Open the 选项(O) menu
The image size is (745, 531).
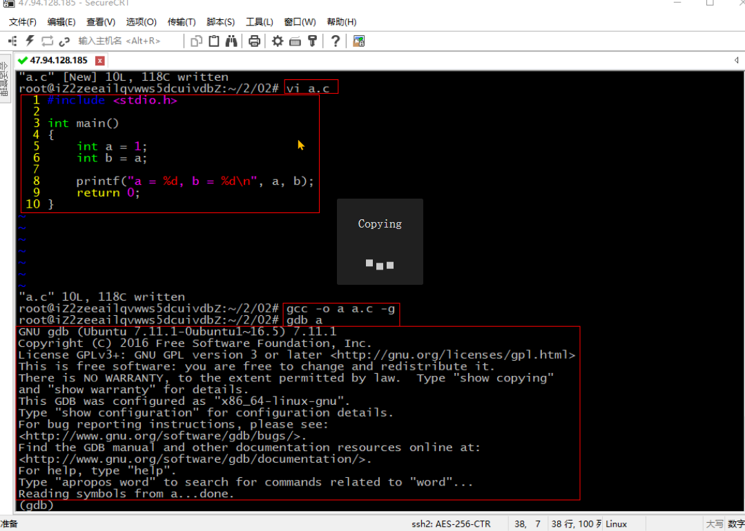click(141, 22)
